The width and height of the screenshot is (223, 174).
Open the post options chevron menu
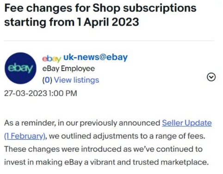pos(211,77)
